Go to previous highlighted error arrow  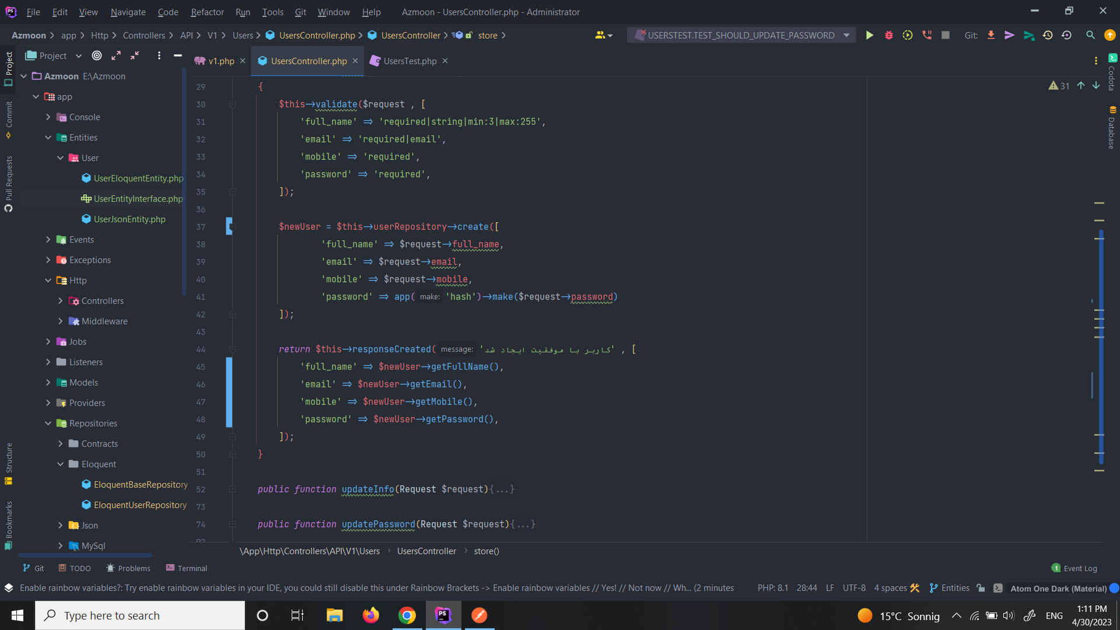(1081, 86)
